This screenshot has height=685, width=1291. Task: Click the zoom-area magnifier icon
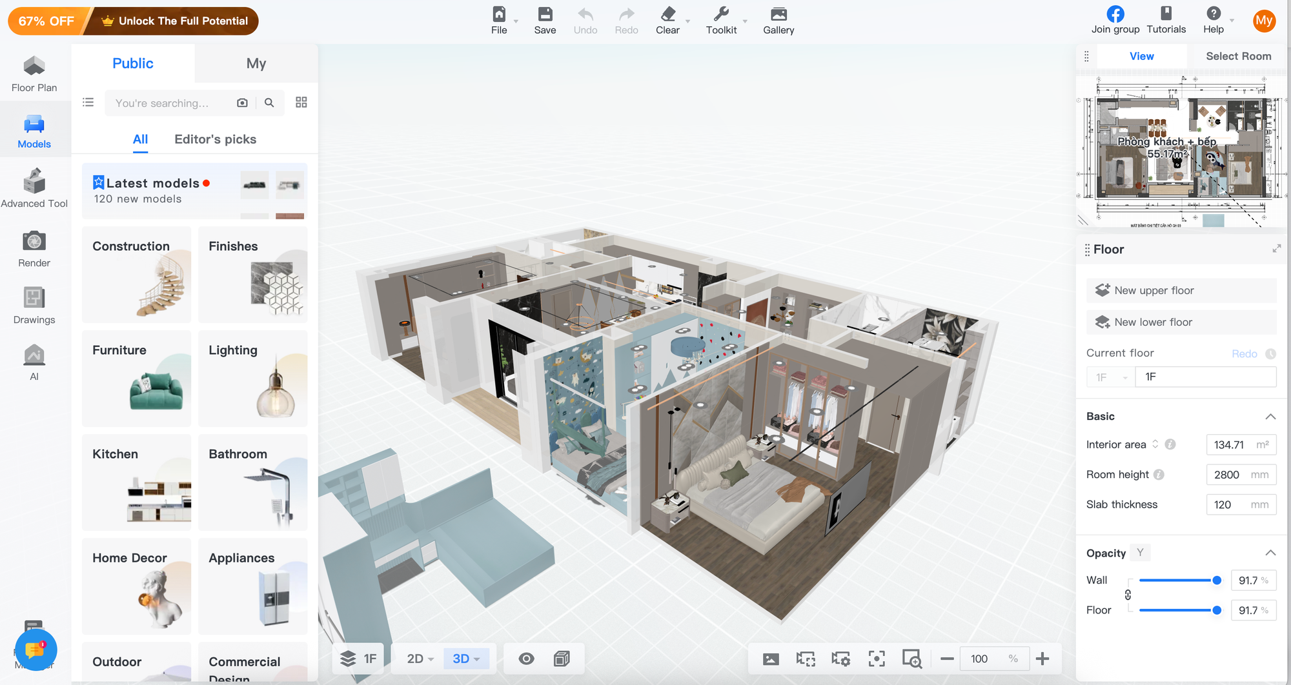(912, 659)
